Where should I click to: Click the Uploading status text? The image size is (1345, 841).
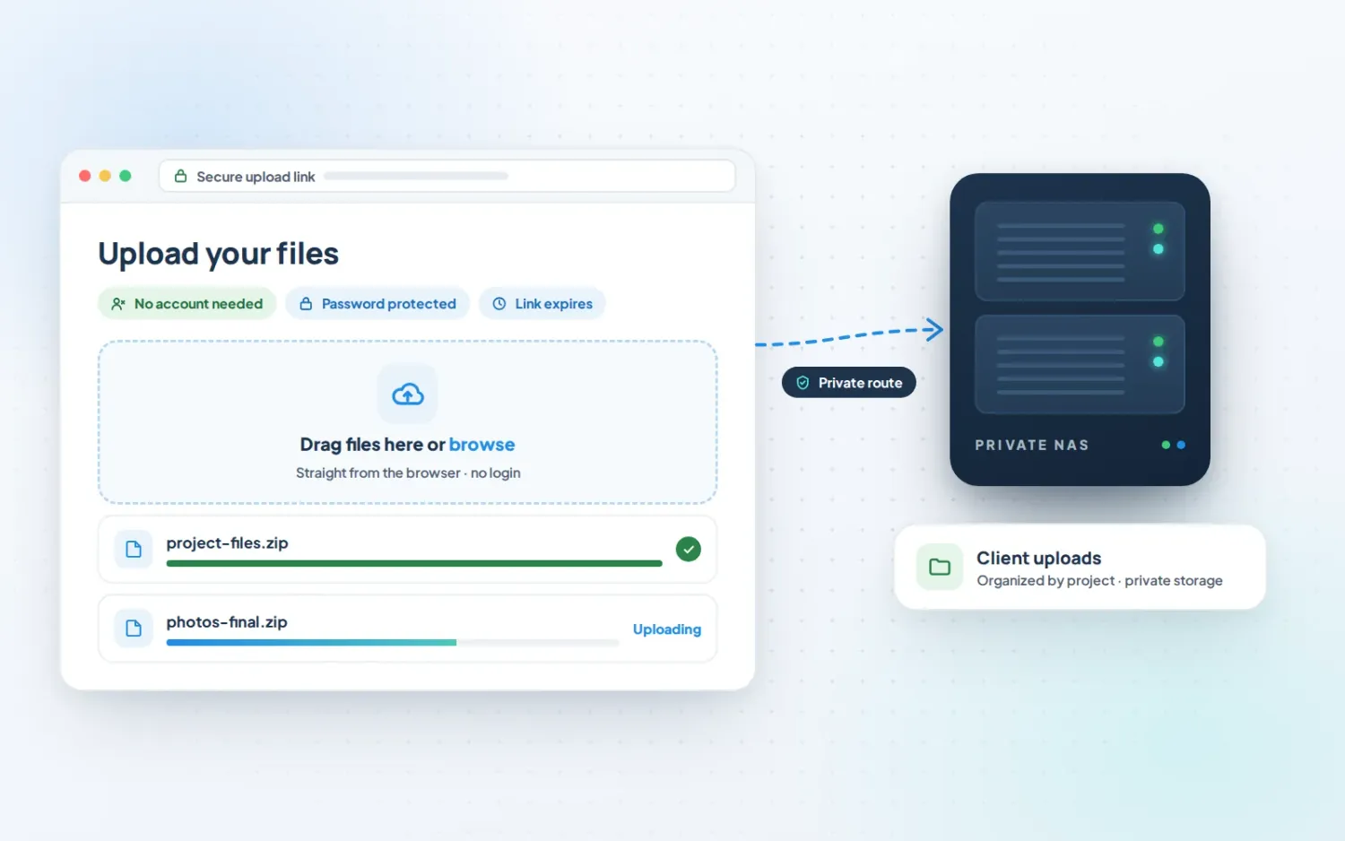pos(667,629)
